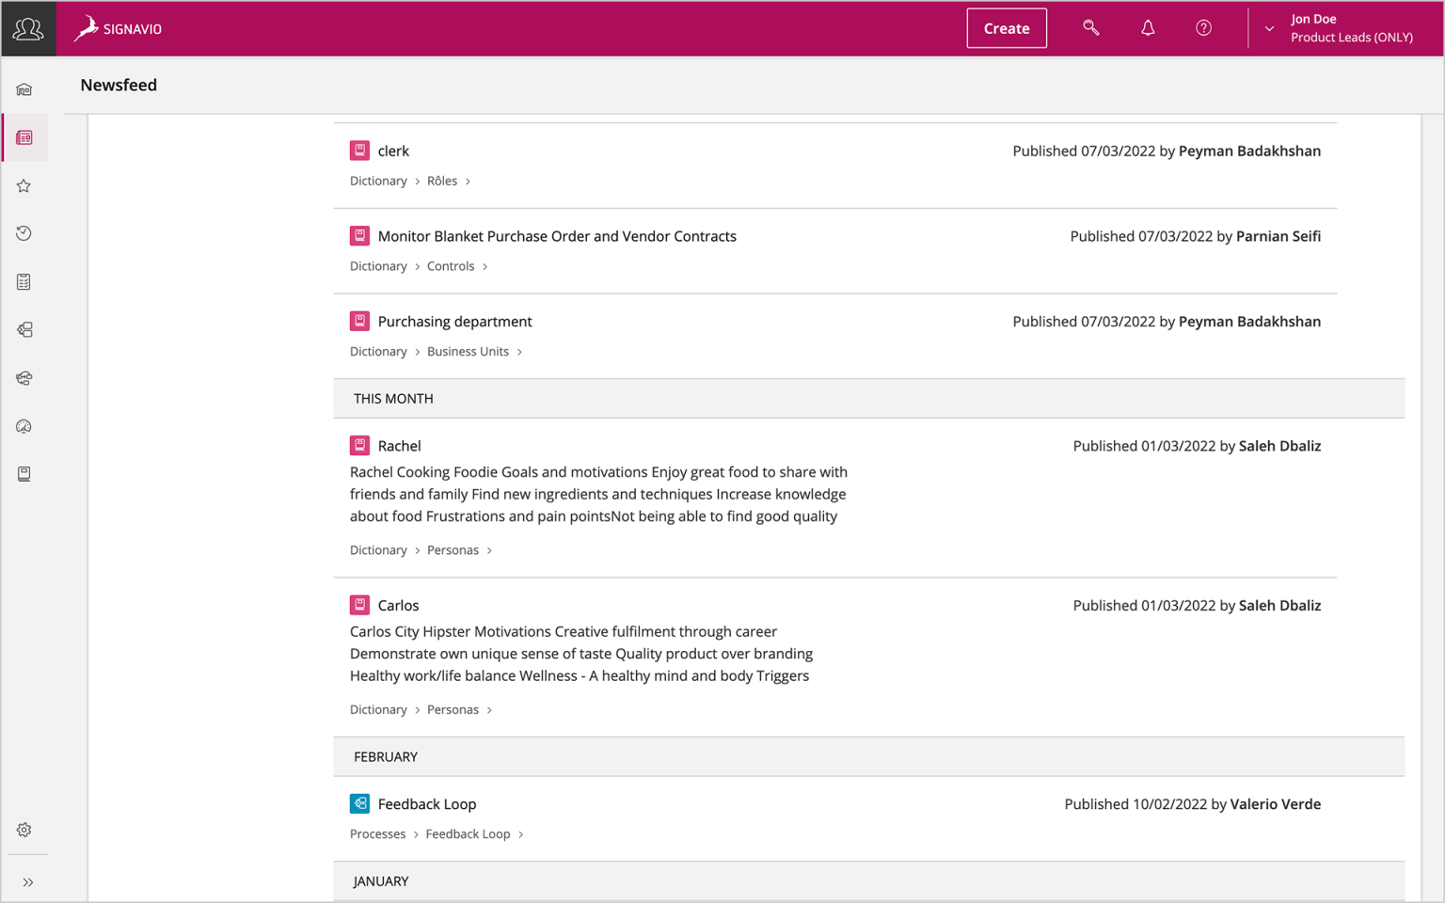This screenshot has width=1445, height=903.
Task: Open the Rachel dictionary entry
Action: click(399, 445)
